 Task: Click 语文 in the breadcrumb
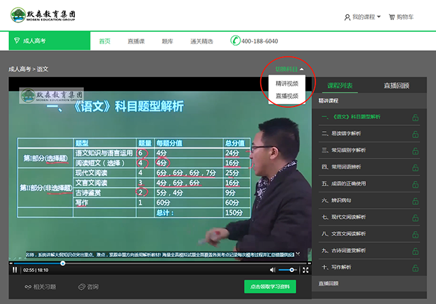(42, 69)
